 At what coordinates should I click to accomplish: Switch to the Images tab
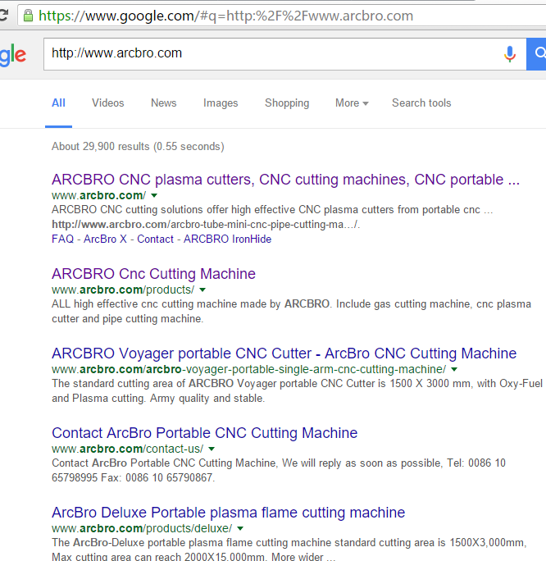click(221, 103)
